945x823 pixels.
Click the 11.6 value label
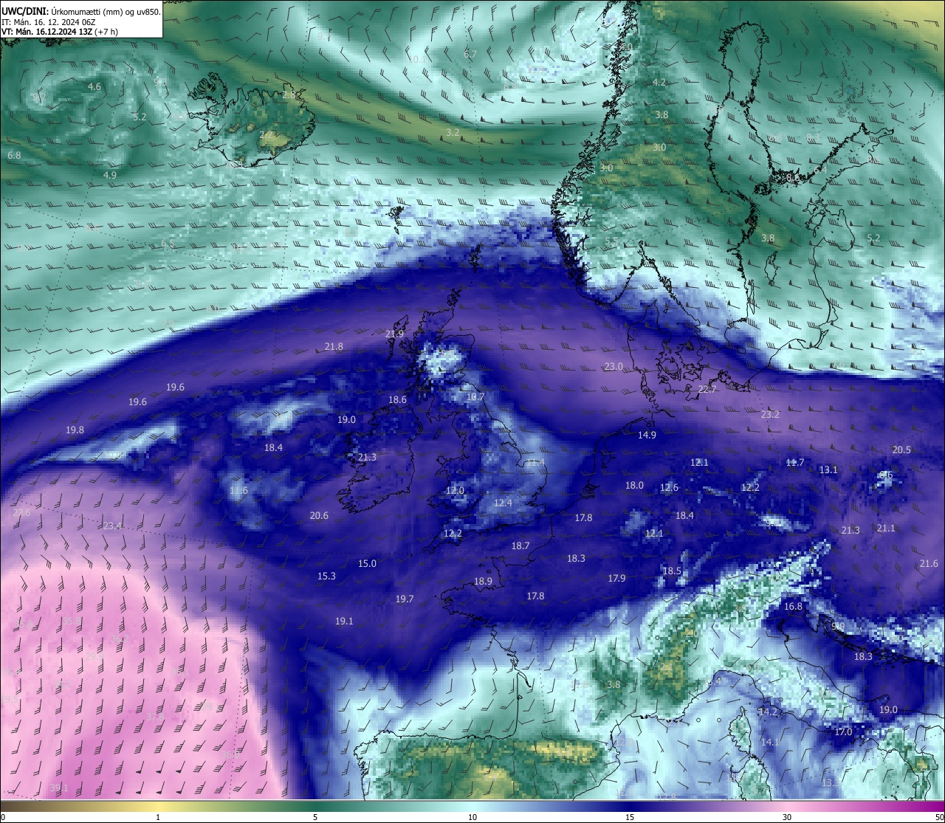pos(238,490)
